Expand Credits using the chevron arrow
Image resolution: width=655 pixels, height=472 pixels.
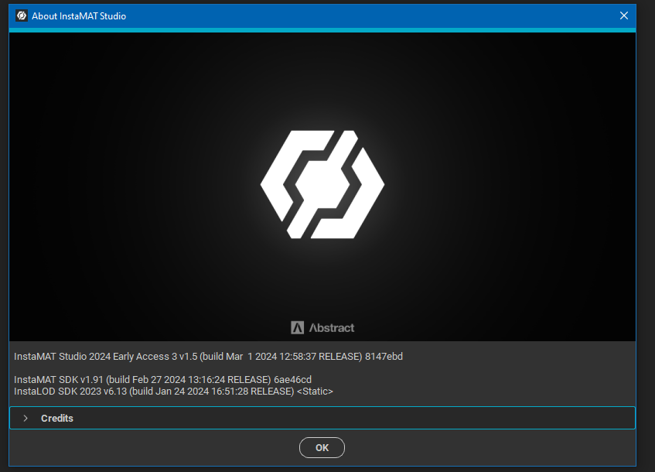click(26, 418)
